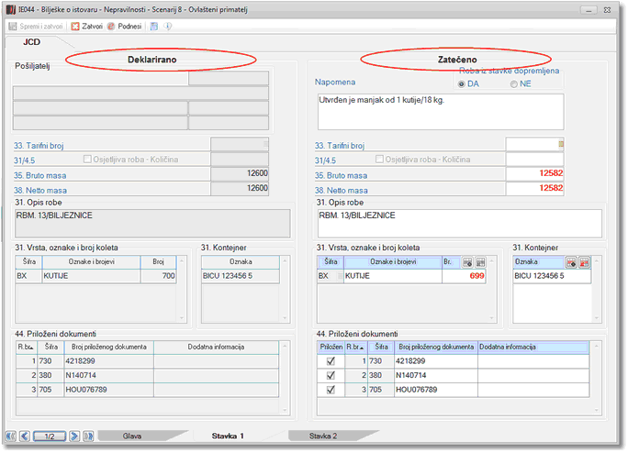628x453 pixels.
Task: Click Deklarirano Opis robe RBM. 13/BILJEZNICE
Action: [x=152, y=224]
